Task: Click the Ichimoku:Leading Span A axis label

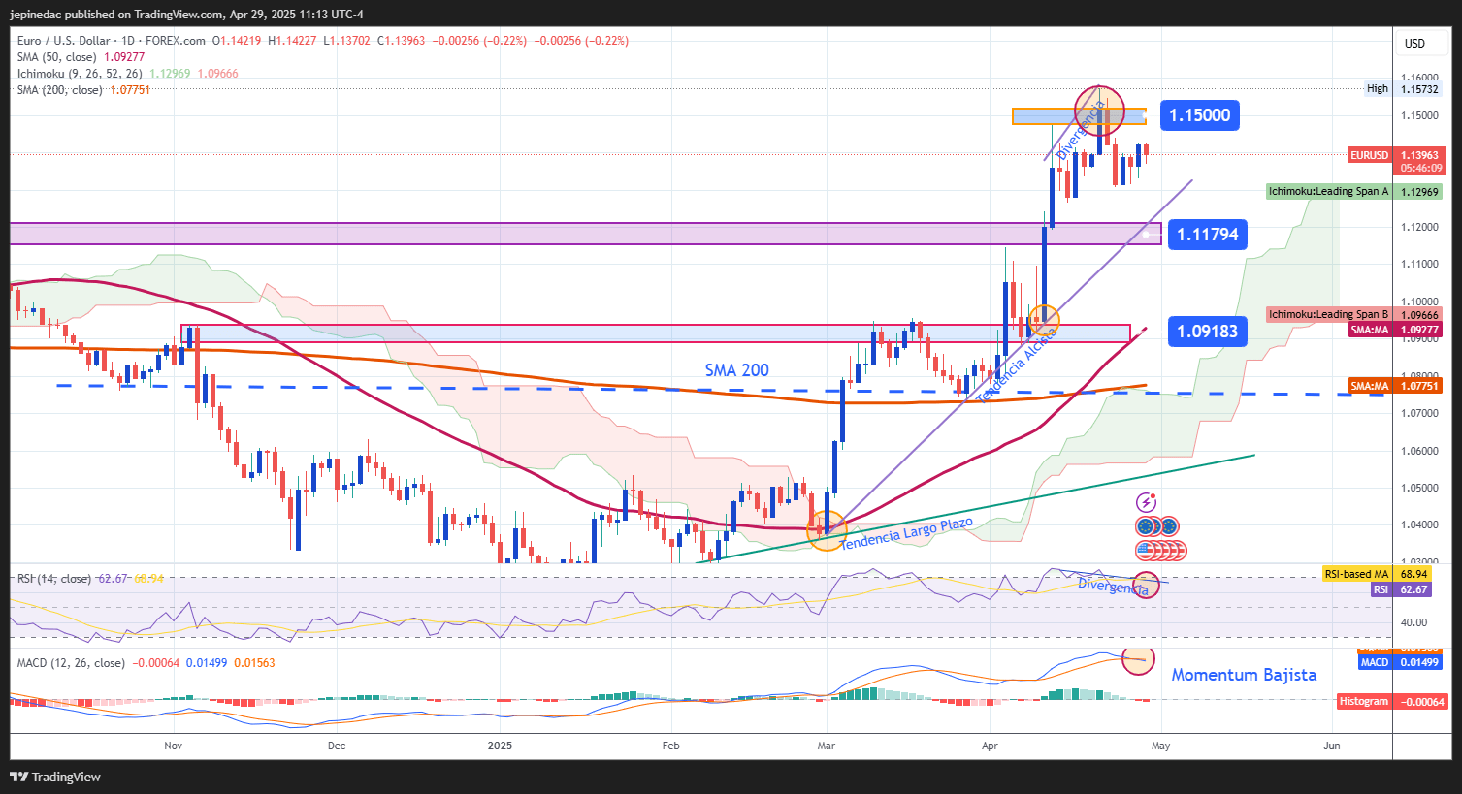Action: point(1354,192)
